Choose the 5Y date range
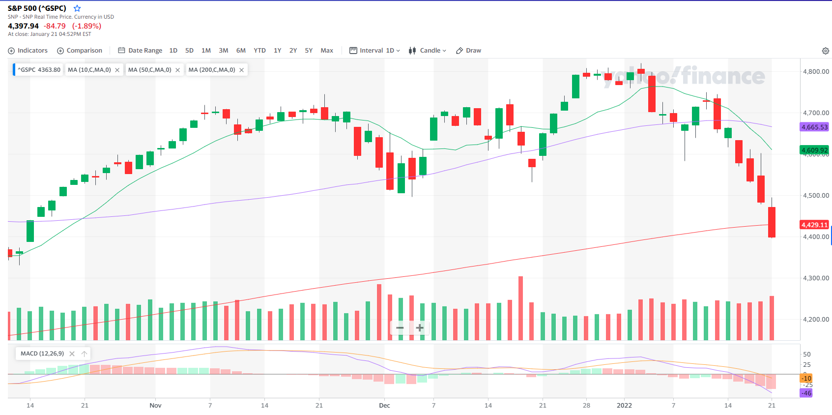 309,51
